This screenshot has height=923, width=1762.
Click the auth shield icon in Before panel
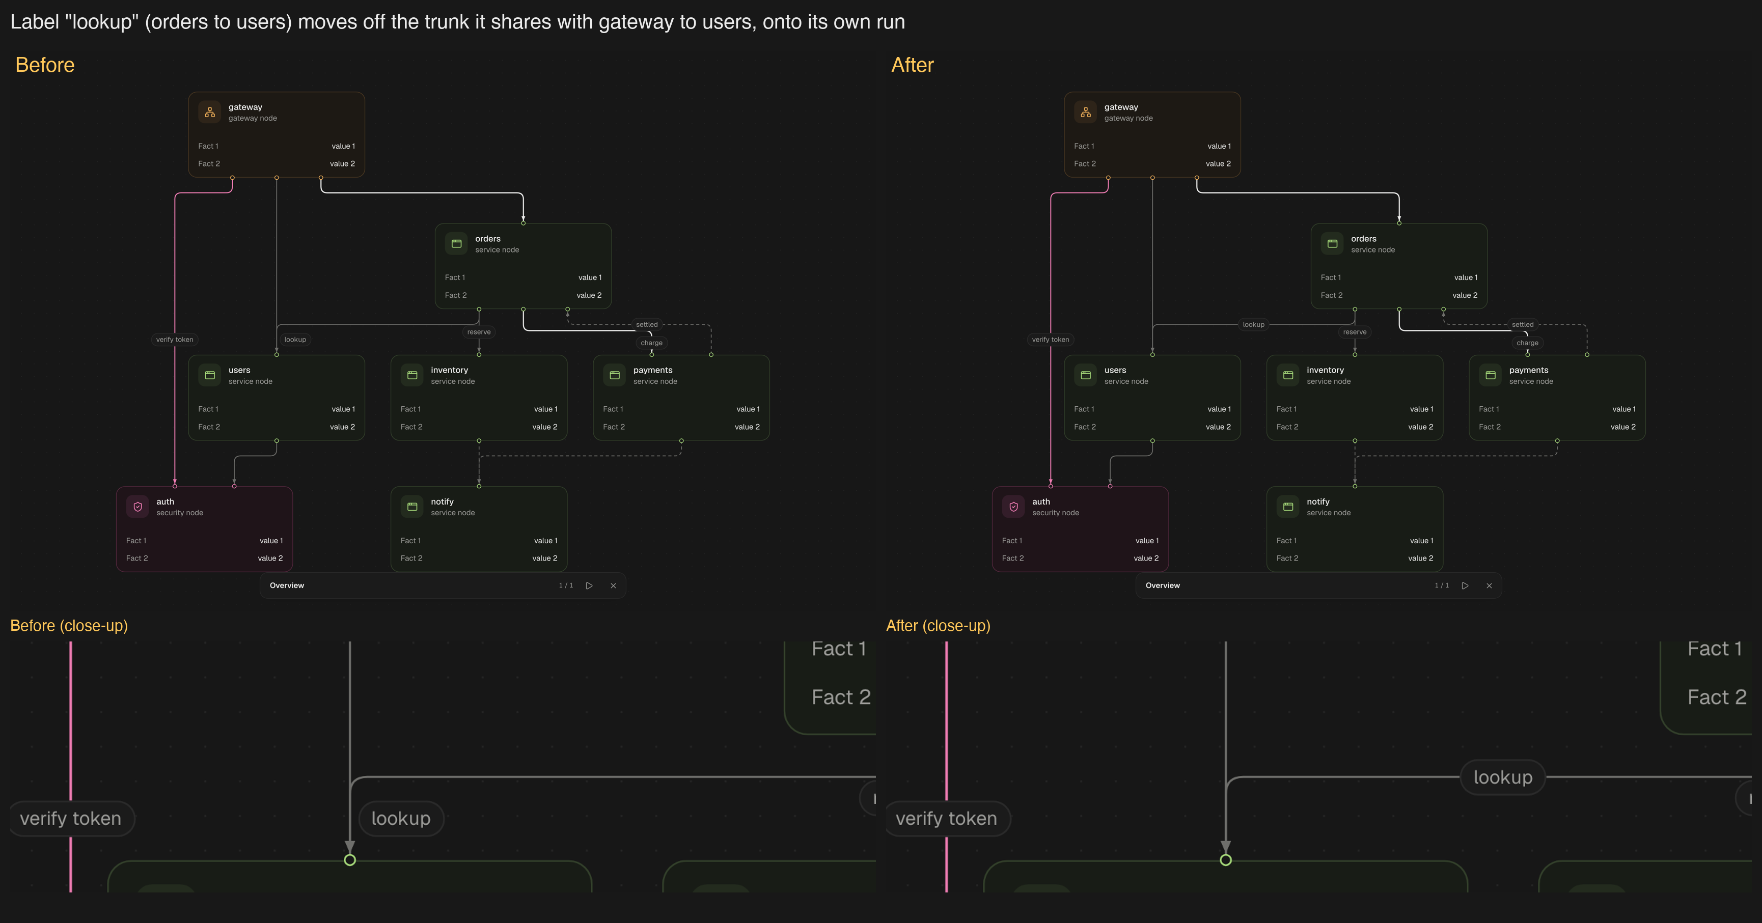coord(137,507)
